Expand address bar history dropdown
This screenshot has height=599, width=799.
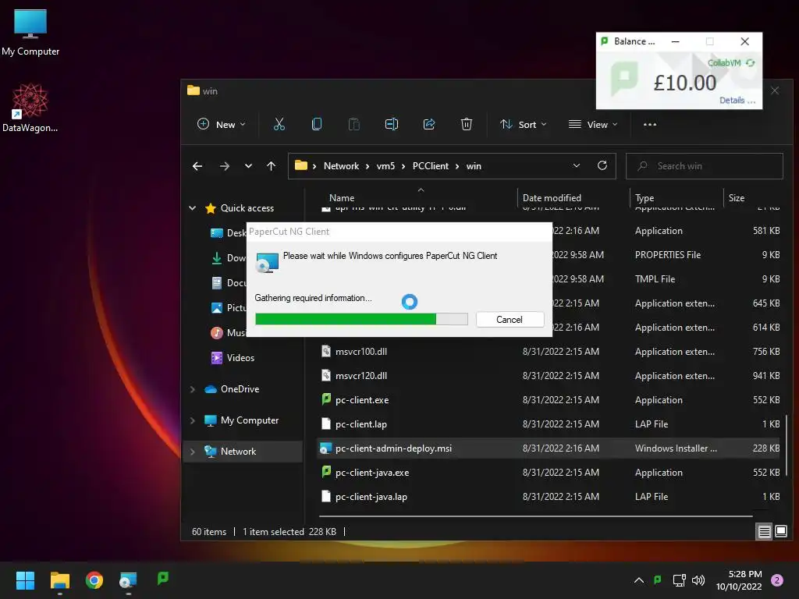(577, 165)
